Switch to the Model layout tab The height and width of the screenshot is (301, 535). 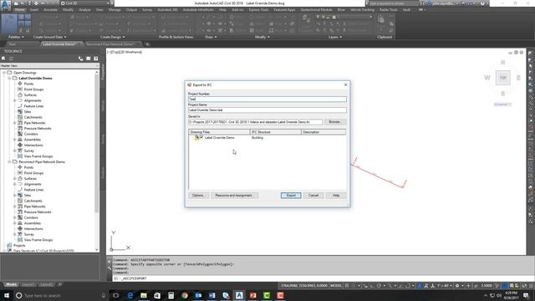[x=11, y=284]
